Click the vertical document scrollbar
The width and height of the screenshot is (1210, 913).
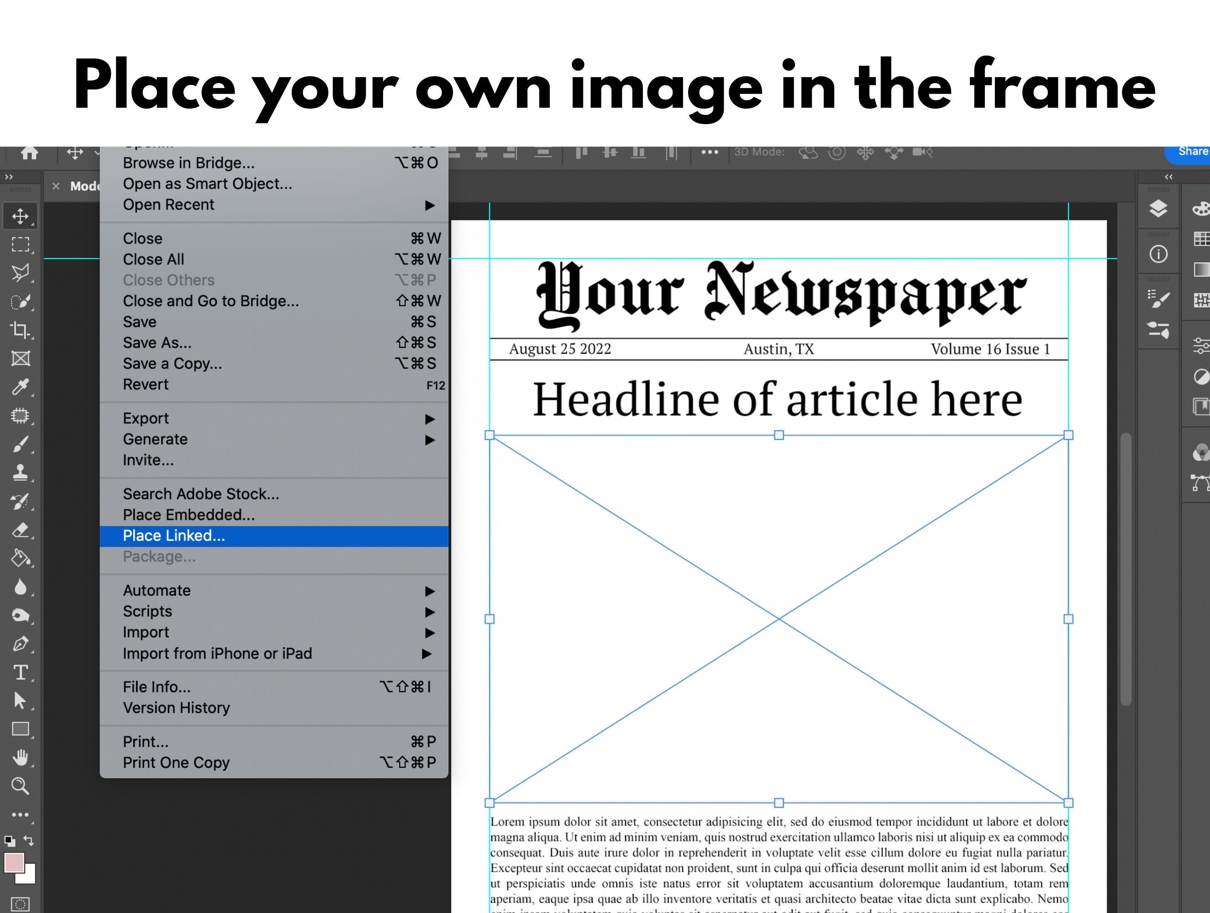coord(1126,569)
